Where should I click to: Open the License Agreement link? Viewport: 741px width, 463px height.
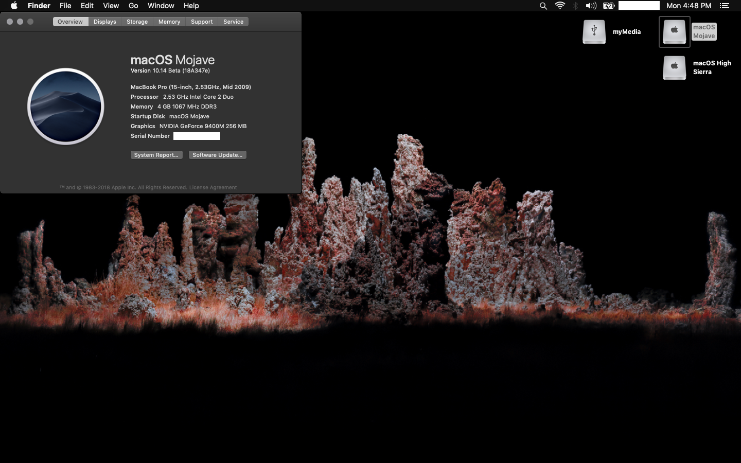tap(213, 188)
